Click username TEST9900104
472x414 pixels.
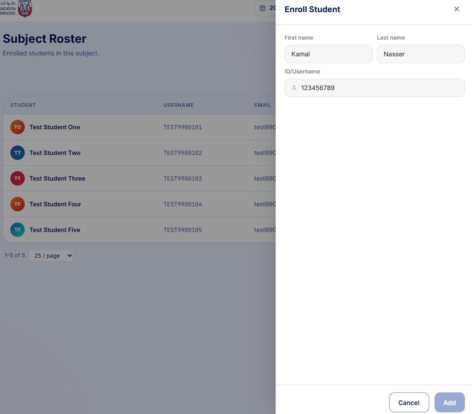coord(183,204)
